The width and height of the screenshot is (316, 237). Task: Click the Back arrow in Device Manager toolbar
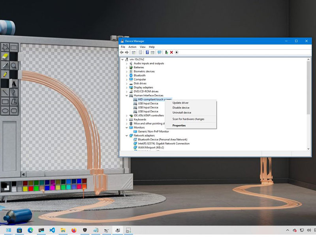(x=122, y=53)
